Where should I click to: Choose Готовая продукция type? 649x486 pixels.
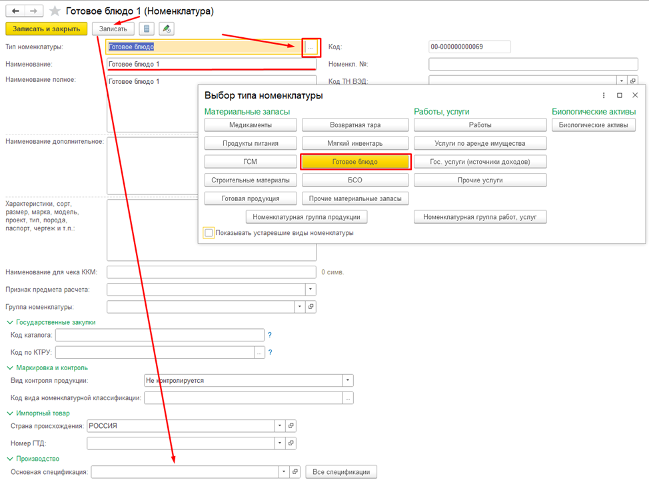[251, 198]
